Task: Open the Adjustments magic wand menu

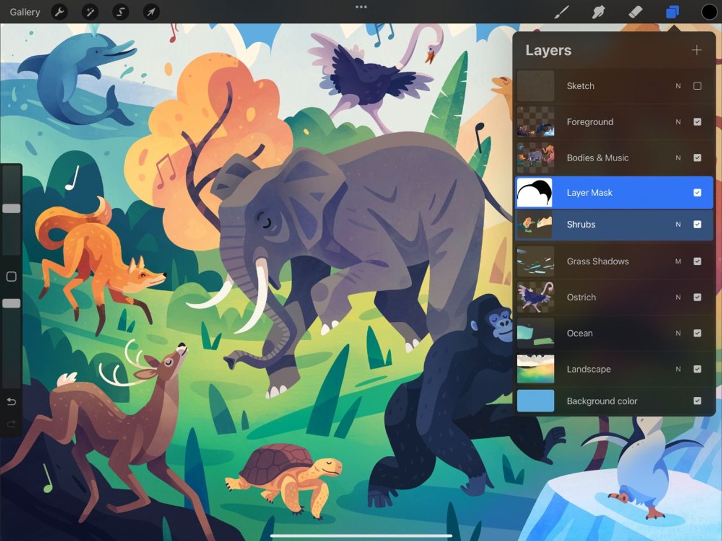Action: click(x=90, y=12)
